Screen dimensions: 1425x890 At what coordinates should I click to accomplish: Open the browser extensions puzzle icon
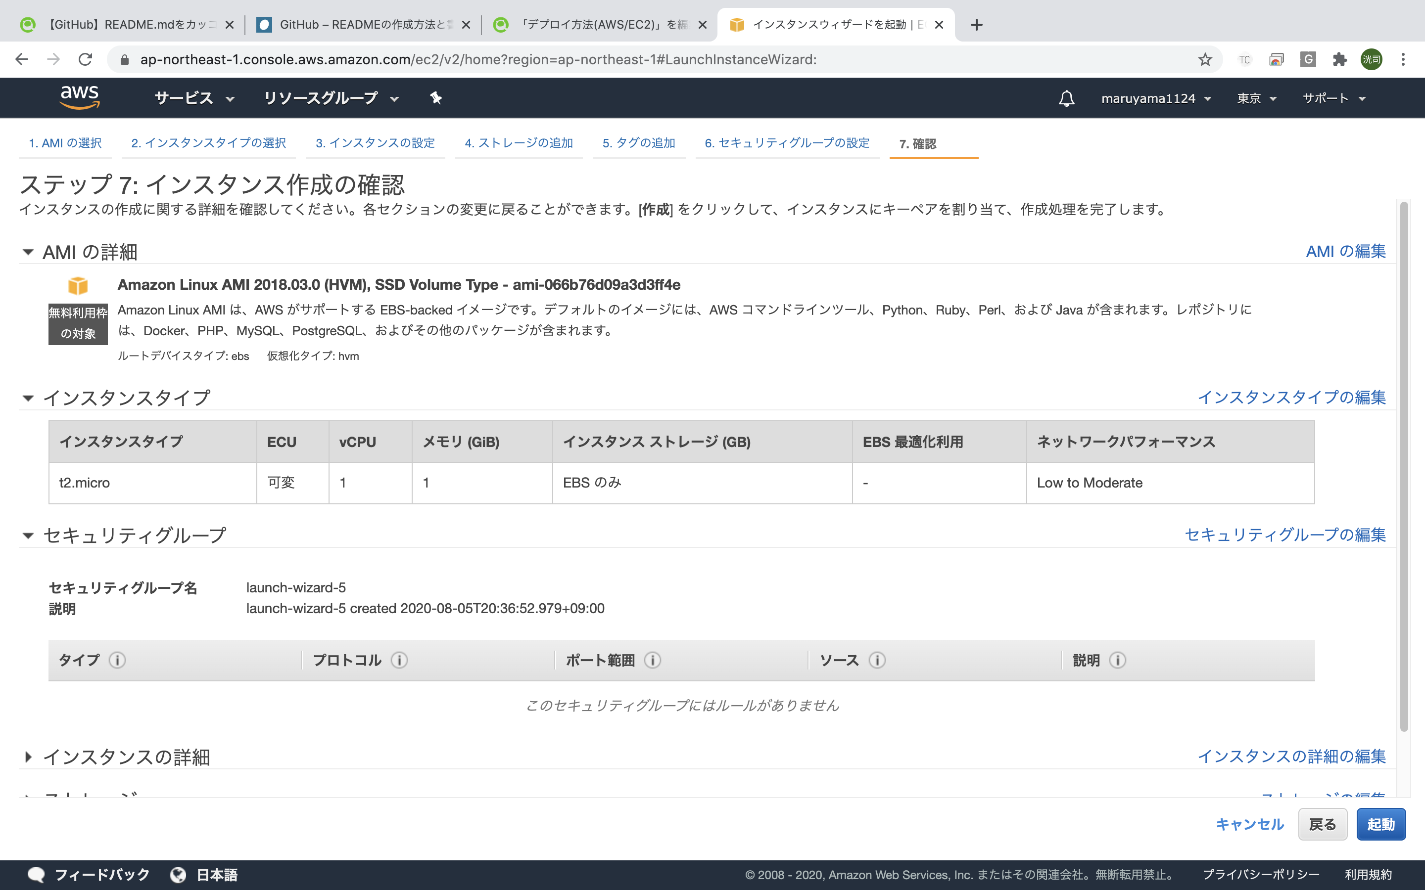tap(1339, 59)
